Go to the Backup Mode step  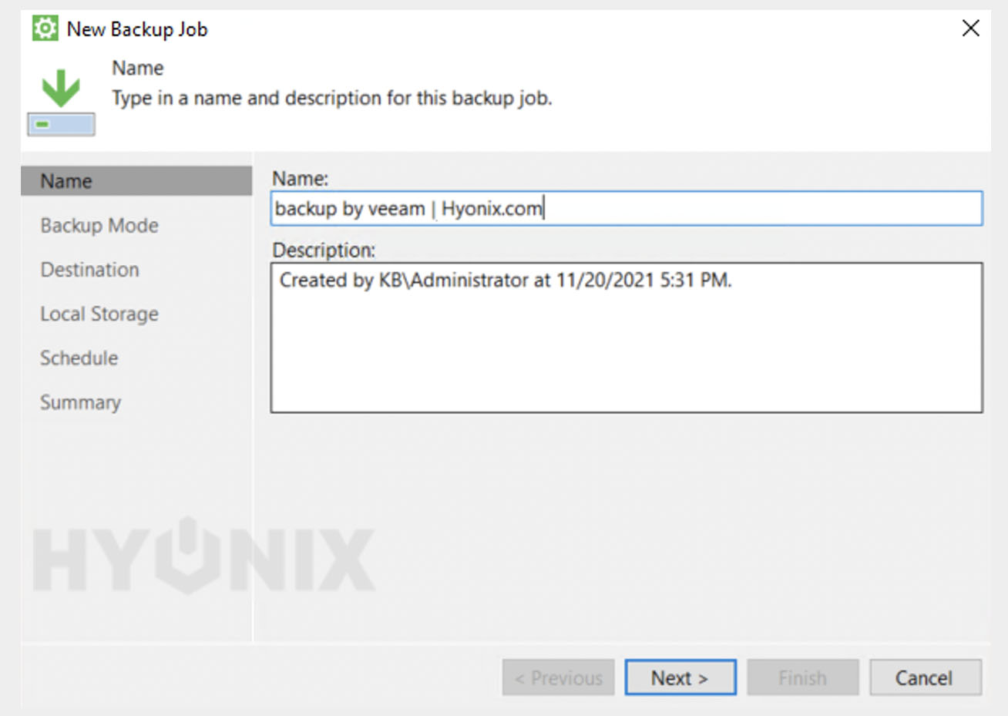click(x=99, y=226)
